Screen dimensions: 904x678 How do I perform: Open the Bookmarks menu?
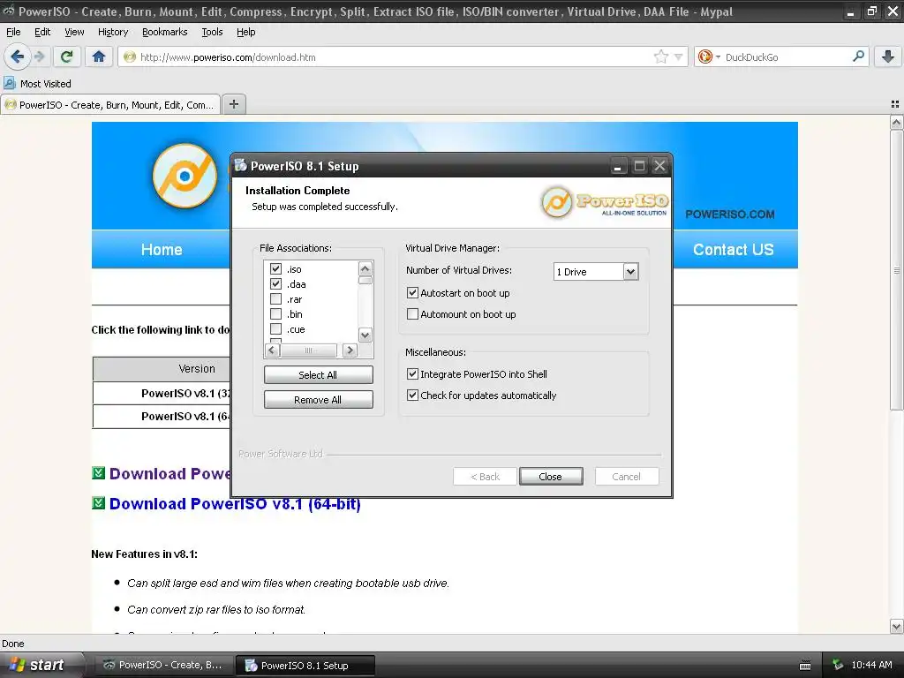tap(164, 32)
